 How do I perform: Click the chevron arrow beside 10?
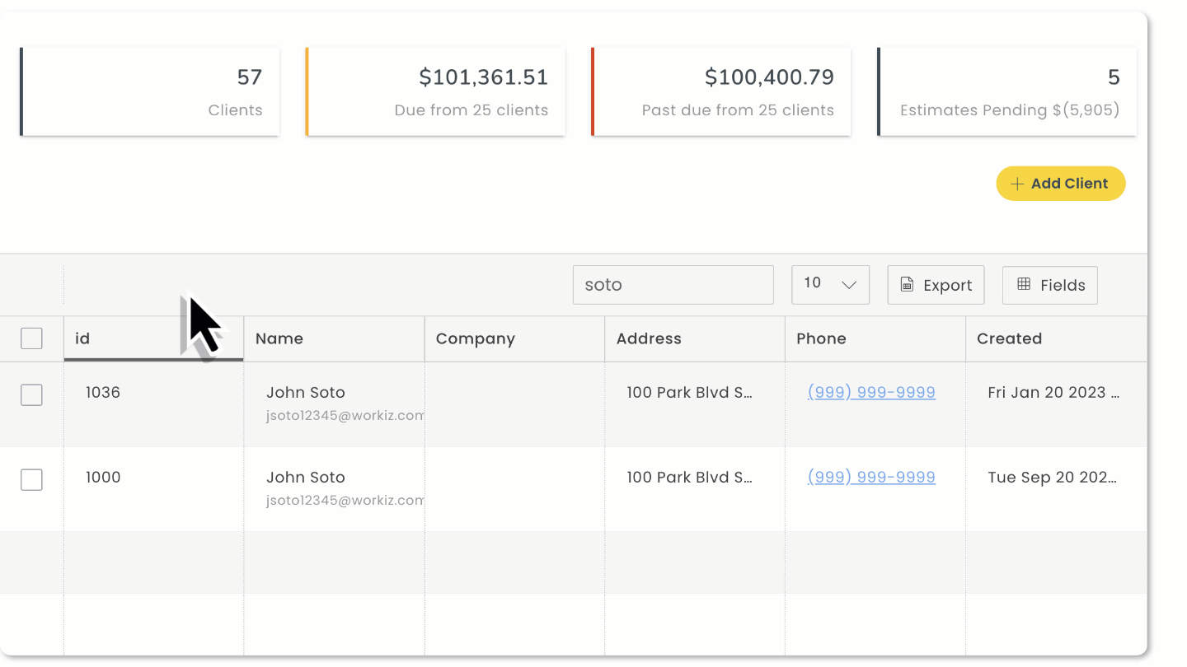(849, 285)
